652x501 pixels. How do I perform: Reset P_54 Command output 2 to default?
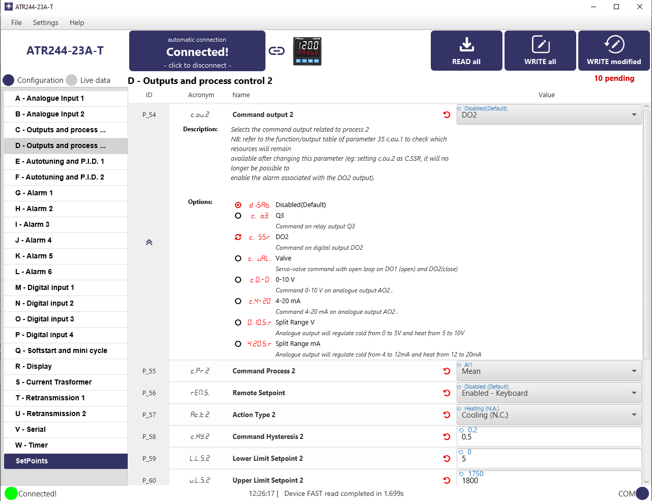click(447, 115)
